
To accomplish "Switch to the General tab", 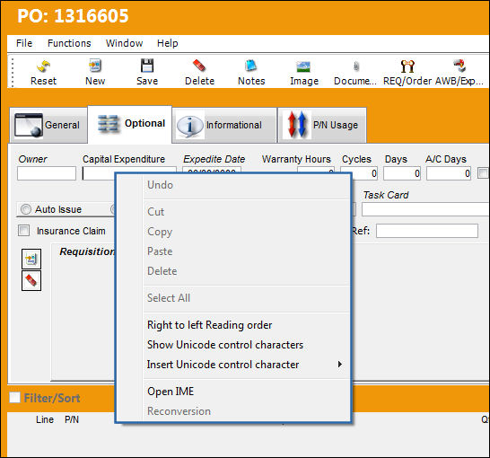I will [x=48, y=125].
